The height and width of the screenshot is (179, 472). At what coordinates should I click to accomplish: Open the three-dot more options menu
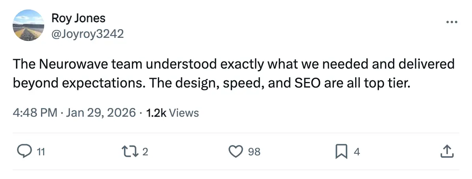(451, 22)
